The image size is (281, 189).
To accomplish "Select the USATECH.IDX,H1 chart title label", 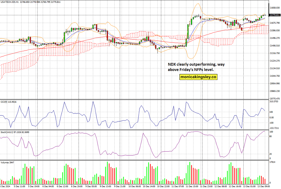I will coord(10,2).
